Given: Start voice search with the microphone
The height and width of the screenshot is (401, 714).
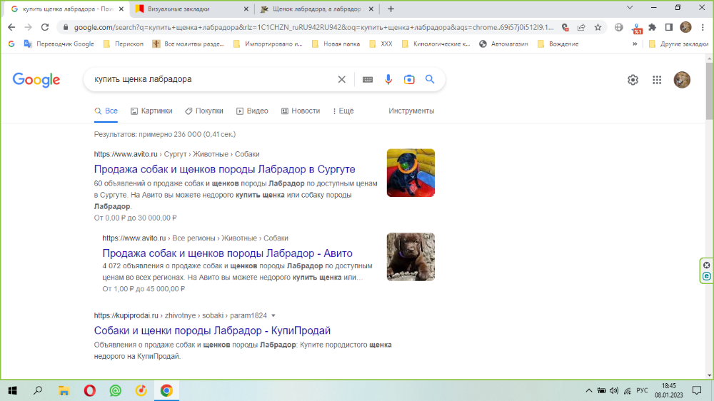Looking at the screenshot, I should [x=388, y=79].
